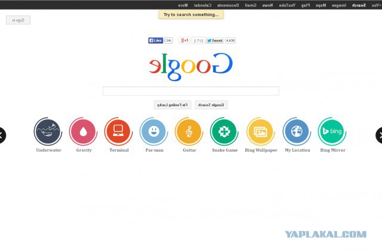Click inside the main search box
Screen dimensions: 382x252
coord(191,91)
